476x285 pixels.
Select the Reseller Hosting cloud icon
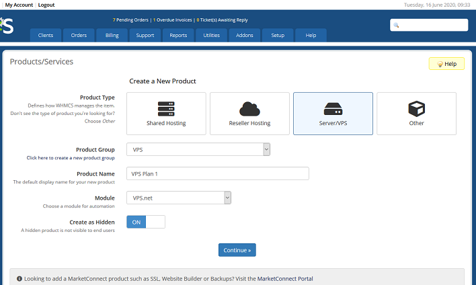pyautogui.click(x=249, y=109)
